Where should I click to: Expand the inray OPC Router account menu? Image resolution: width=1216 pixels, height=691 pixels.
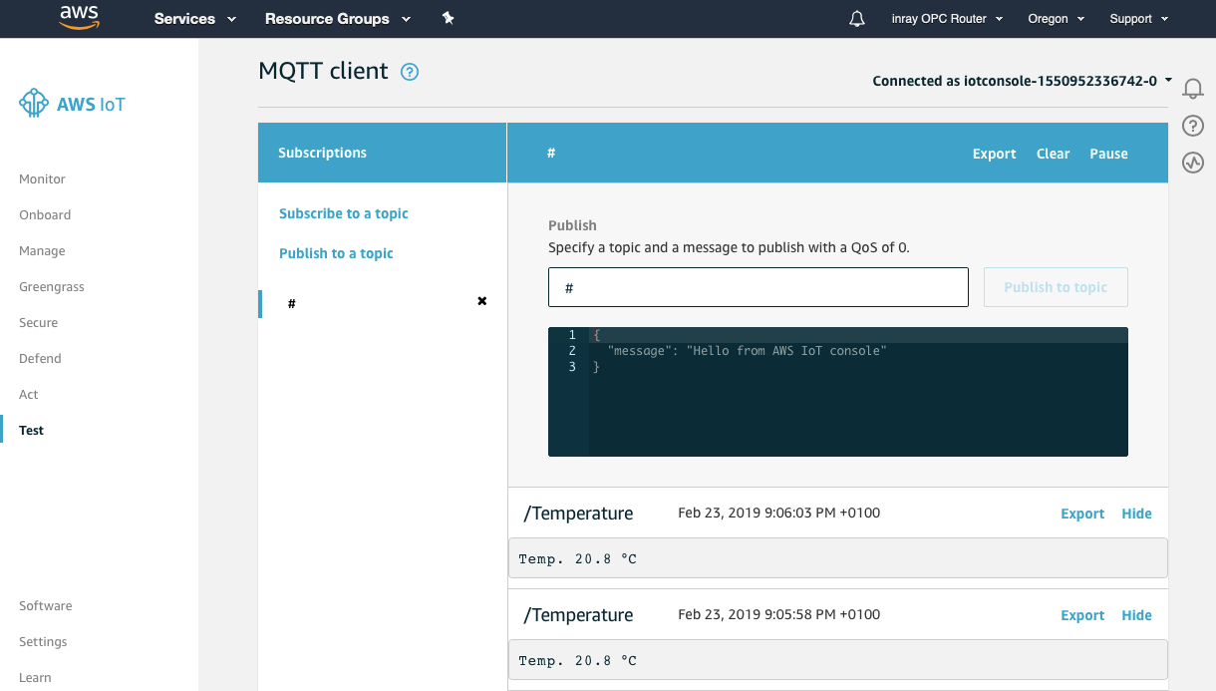(x=947, y=19)
